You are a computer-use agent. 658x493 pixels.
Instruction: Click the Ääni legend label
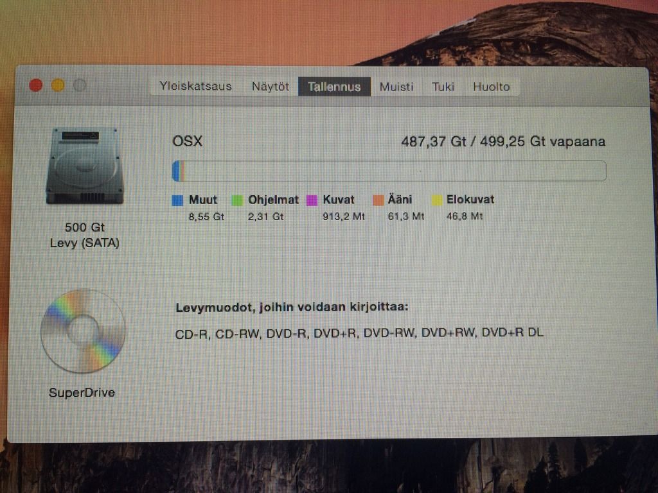pyautogui.click(x=400, y=199)
